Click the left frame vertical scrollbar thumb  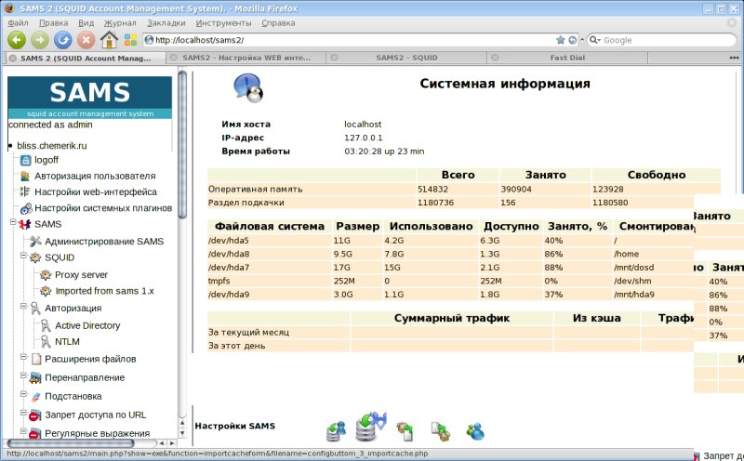click(182, 145)
